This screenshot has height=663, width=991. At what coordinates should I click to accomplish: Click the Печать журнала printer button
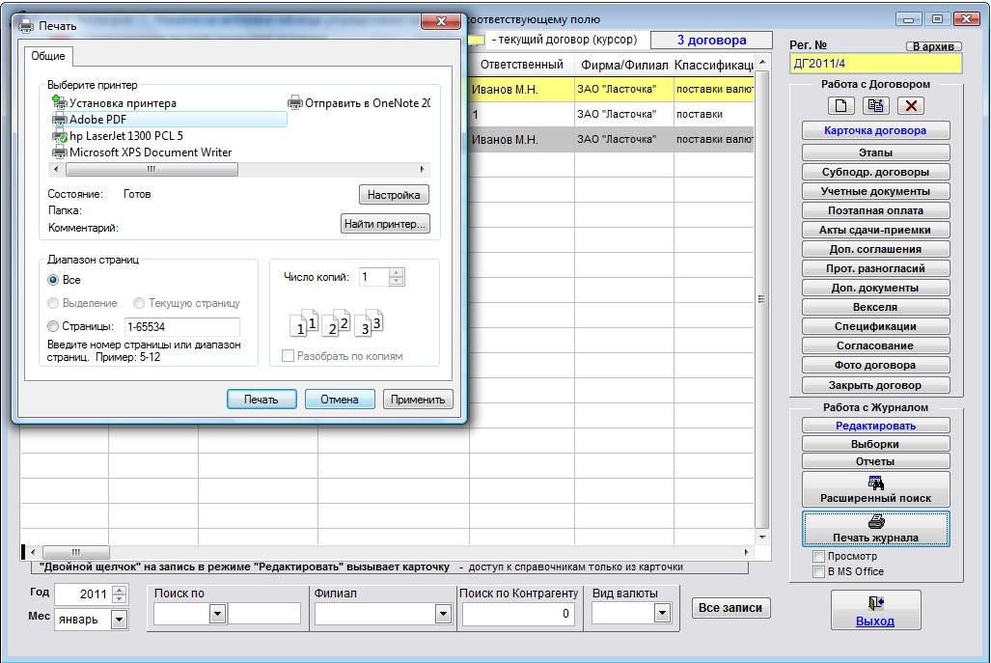pyautogui.click(x=875, y=529)
